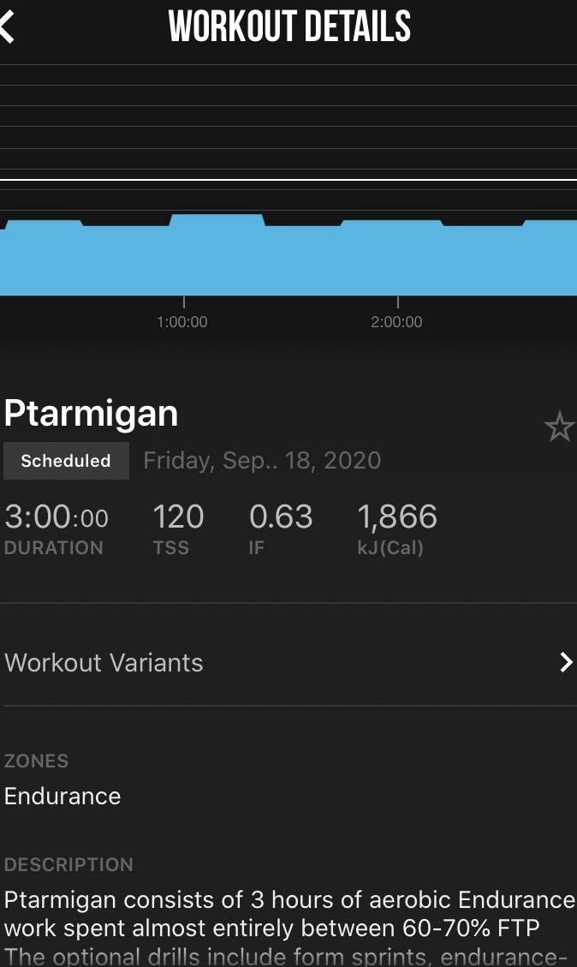Expand Workout Variants with the chevron arrow
577x967 pixels.
pyautogui.click(x=565, y=662)
